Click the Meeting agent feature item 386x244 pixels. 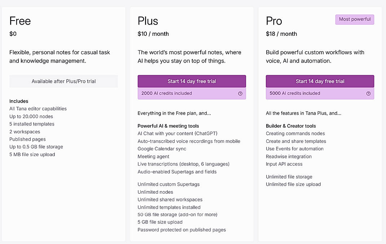[x=153, y=156]
